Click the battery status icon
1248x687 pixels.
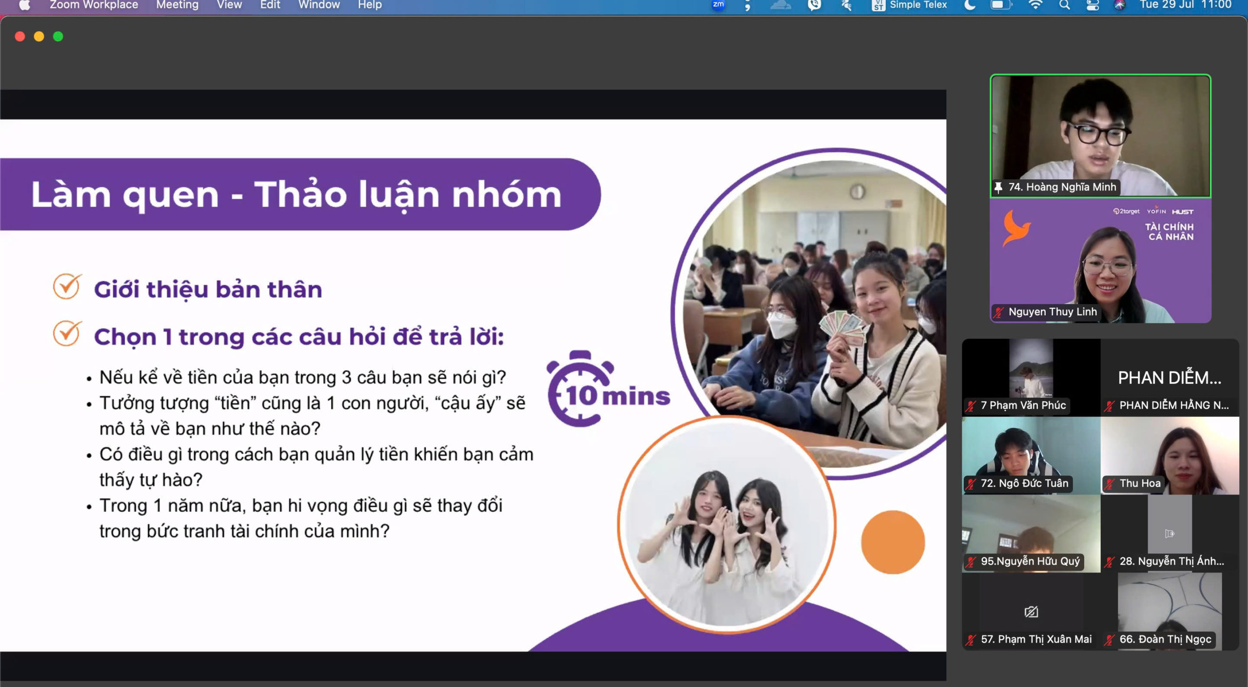pos(1001,5)
